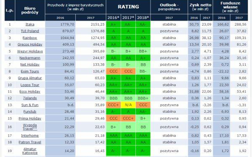Viewport: 252px width, 157px height.
Task: Click Ecco Holiday's 2016 net profit 31,88
Action: [x=194, y=91]
